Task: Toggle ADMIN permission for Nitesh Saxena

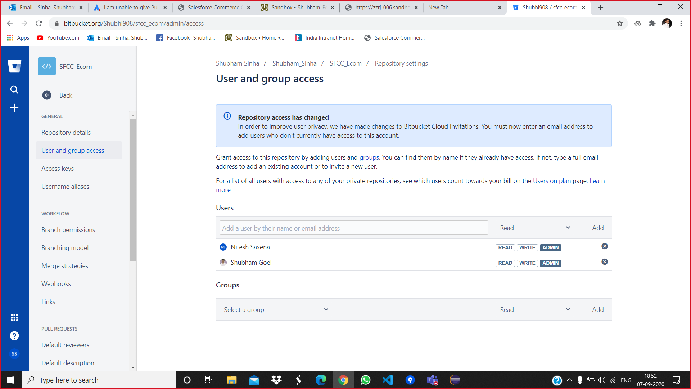Action: point(550,247)
